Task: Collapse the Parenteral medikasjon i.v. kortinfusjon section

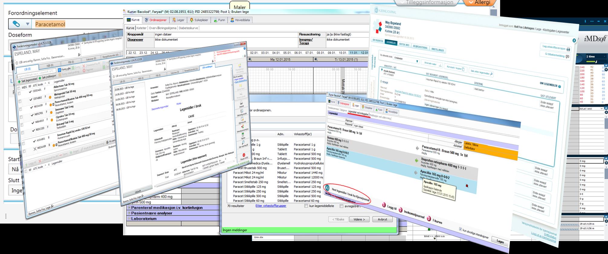Action: tap(129, 208)
